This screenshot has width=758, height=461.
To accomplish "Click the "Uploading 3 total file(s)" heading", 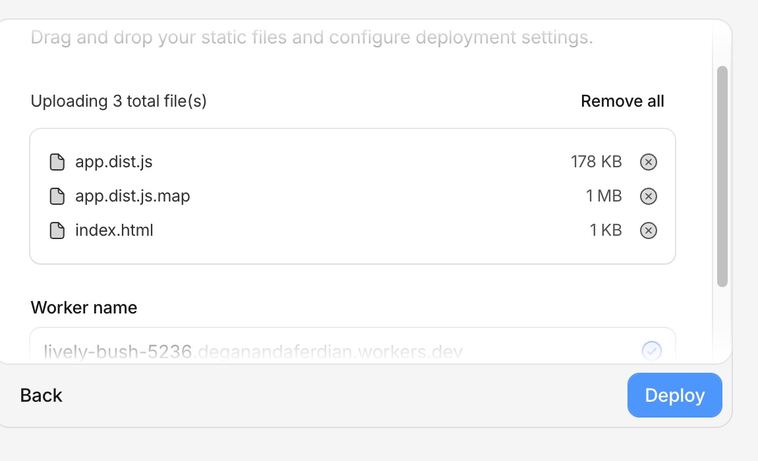I will point(119,101).
